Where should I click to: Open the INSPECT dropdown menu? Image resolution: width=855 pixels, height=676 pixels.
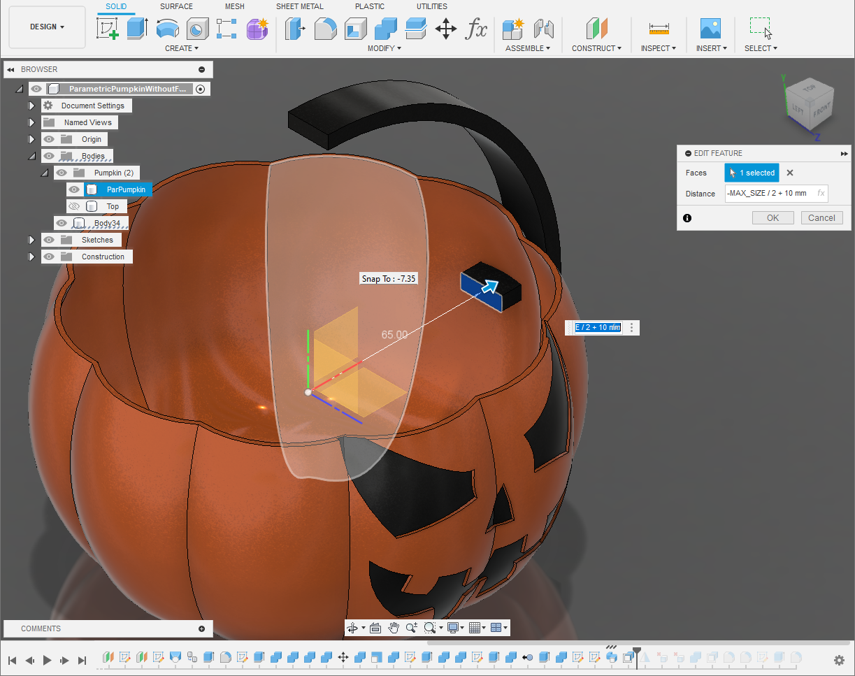659,48
